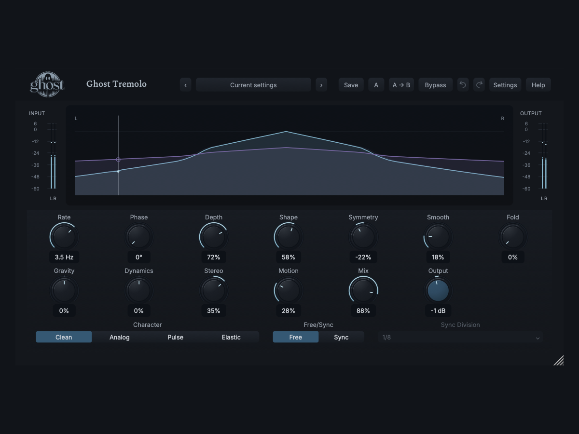Click the Free/Sync label
Screen dimensions: 579x434
(318, 325)
